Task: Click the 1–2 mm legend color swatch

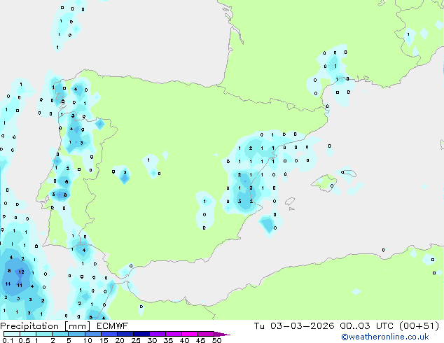Action: tap(44, 334)
